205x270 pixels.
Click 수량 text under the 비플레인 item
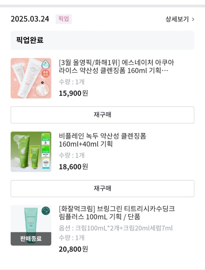point(72,155)
